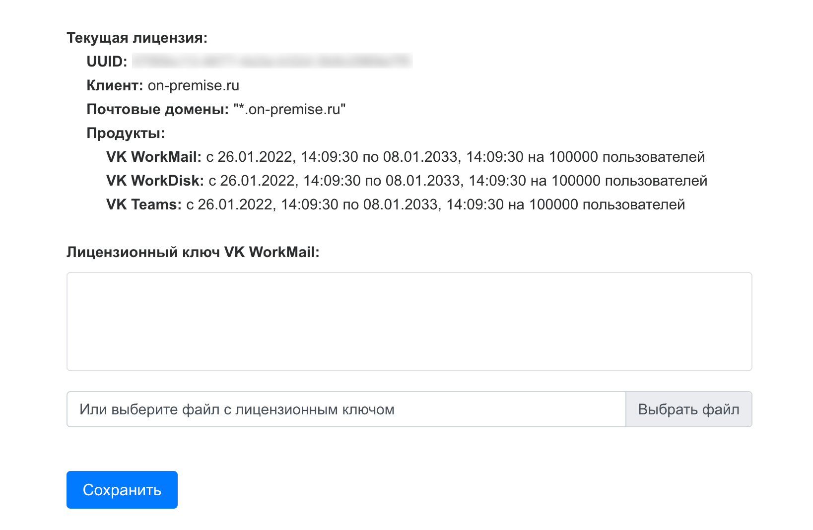Image resolution: width=813 pixels, height=530 pixels.
Task: Click the "Лицензионный ключ VK WorkMail:" label
Action: 193,252
